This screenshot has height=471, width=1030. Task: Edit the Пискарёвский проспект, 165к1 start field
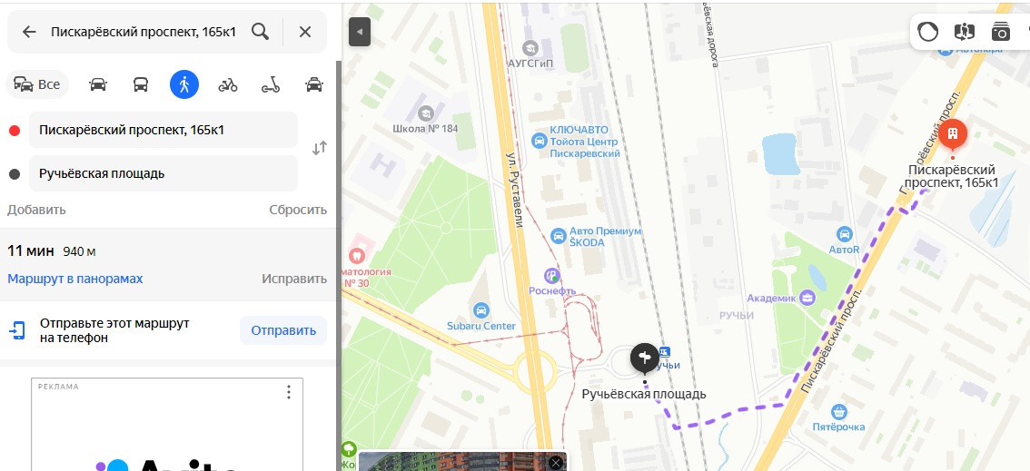pyautogui.click(x=163, y=130)
